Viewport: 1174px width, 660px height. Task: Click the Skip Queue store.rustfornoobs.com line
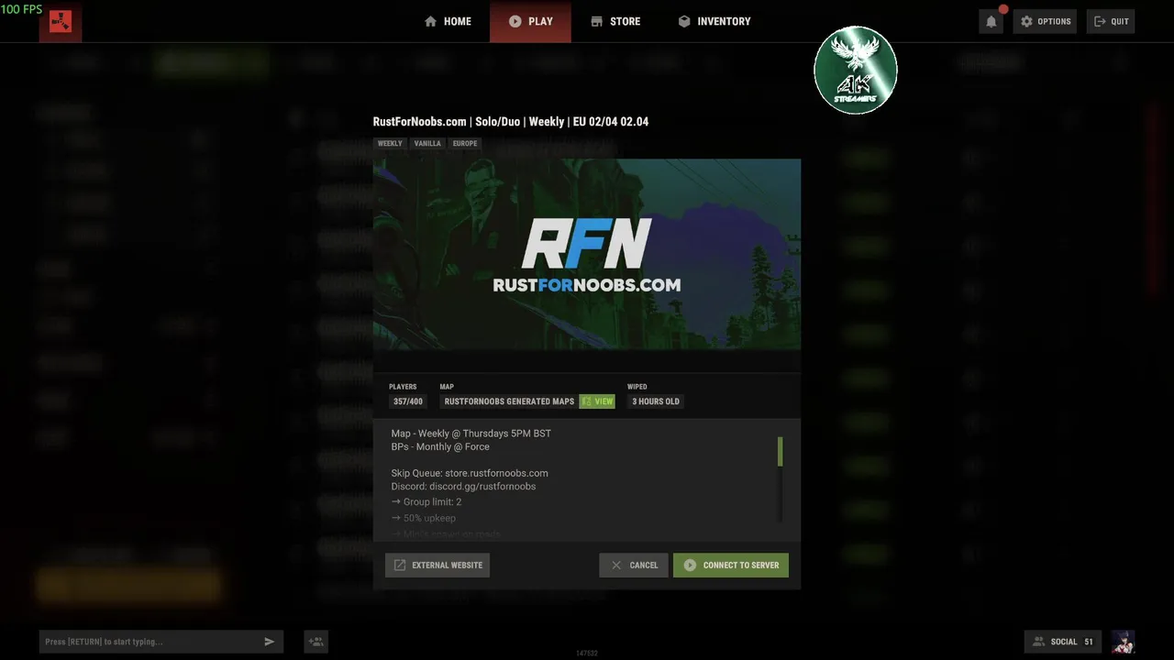(x=470, y=473)
